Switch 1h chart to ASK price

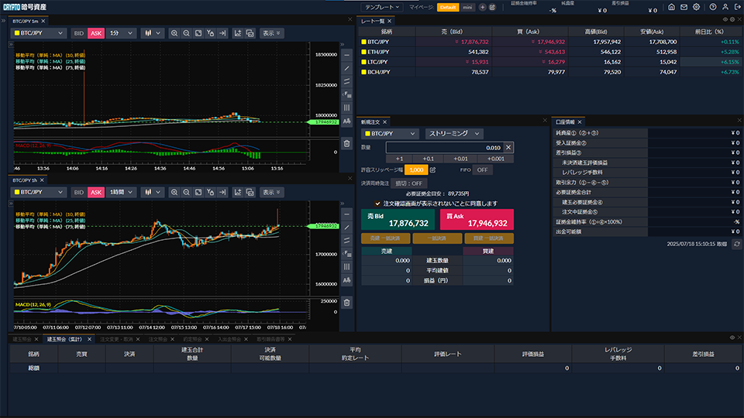[x=96, y=192]
